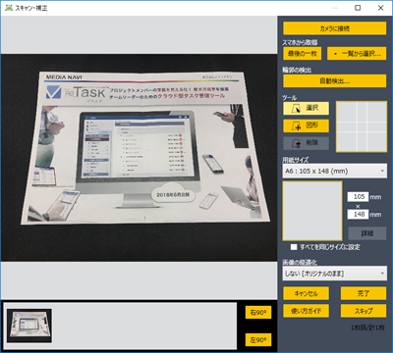
Task: Click the 自動検出 auto-detect button
Action: (335, 81)
